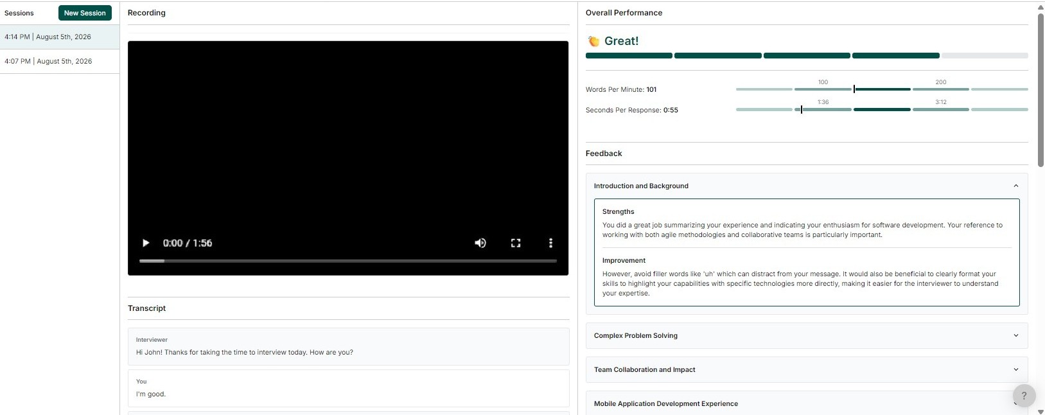Play the recording video
The width and height of the screenshot is (1045, 415).
[x=146, y=243]
